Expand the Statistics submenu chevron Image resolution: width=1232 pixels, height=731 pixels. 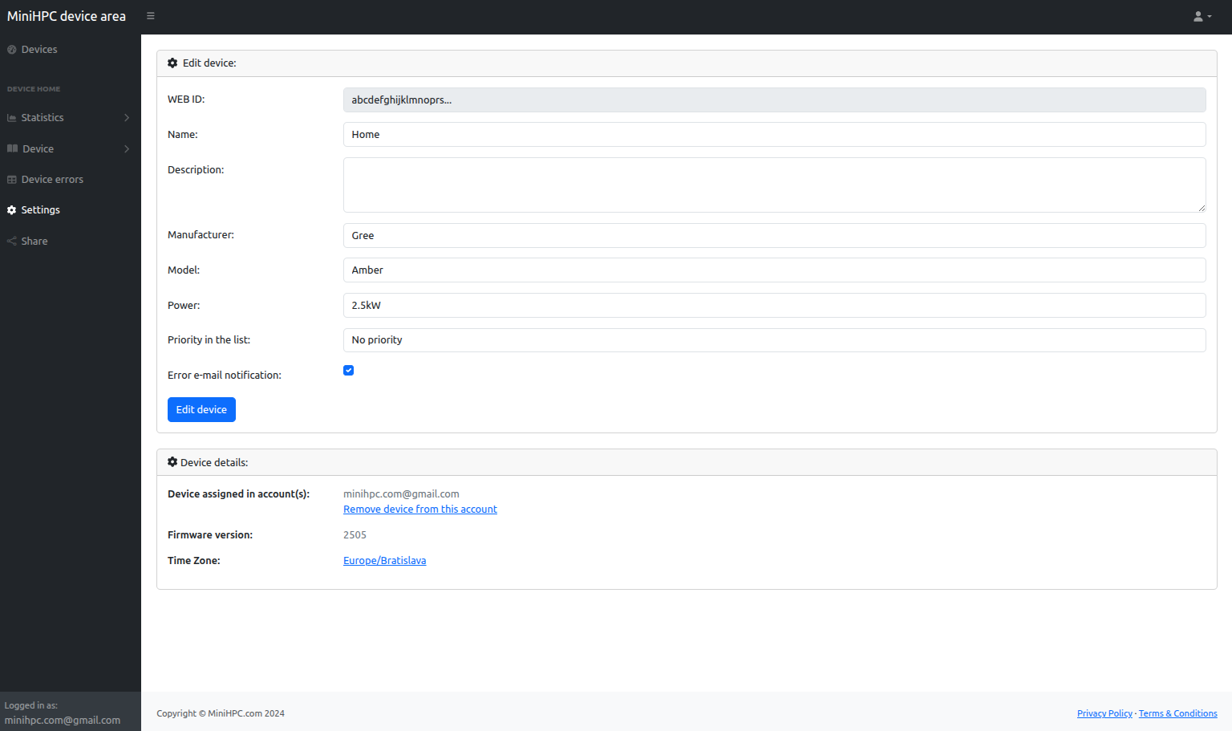[x=127, y=118]
